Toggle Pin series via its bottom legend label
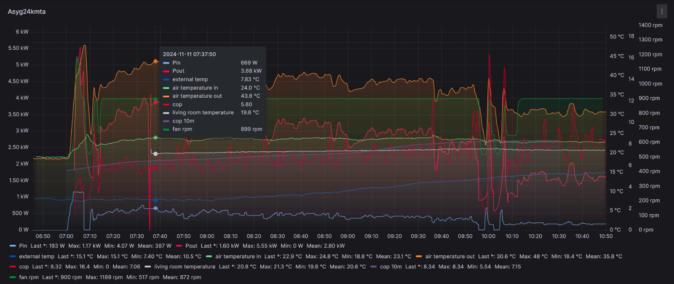Viewport: 674px width, 284px height. 23,246
